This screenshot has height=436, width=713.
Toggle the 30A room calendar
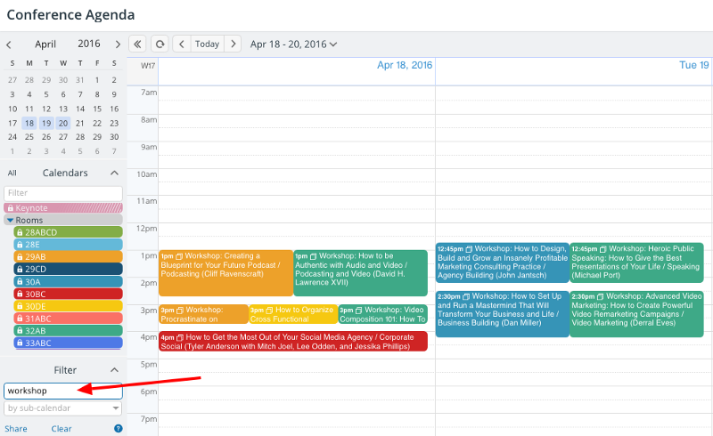[69, 281]
